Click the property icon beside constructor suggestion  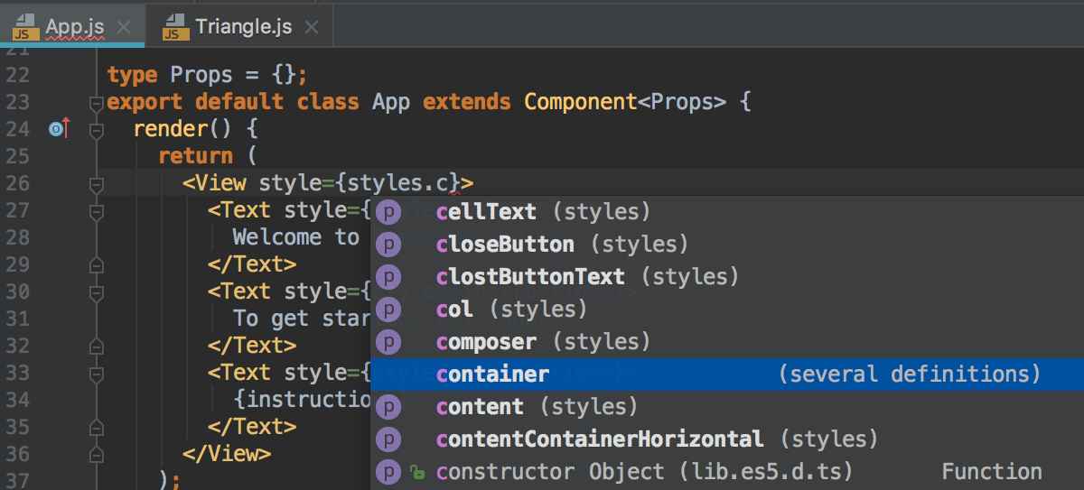(x=388, y=472)
